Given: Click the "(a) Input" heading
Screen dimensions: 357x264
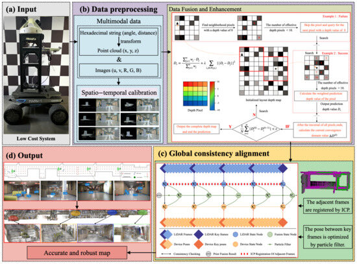Looking at the screenshot, I should tap(21, 9).
